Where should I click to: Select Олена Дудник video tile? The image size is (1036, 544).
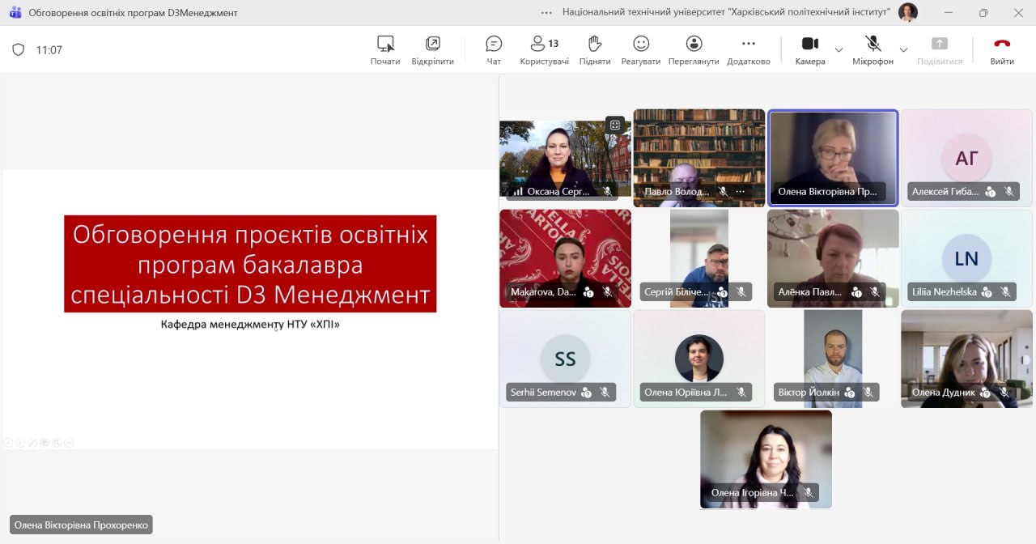click(x=966, y=358)
